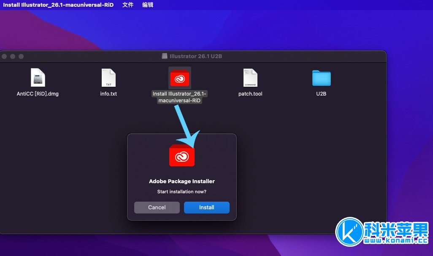
Task: Open the 编辑 menu in the menu bar
Action: point(148,5)
